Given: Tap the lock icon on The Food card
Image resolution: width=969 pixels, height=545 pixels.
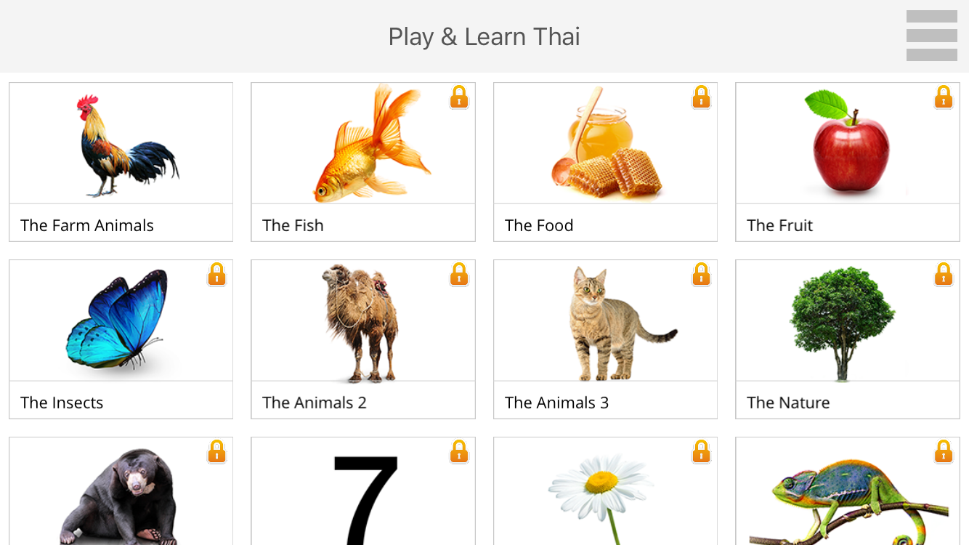Looking at the screenshot, I should 701,97.
